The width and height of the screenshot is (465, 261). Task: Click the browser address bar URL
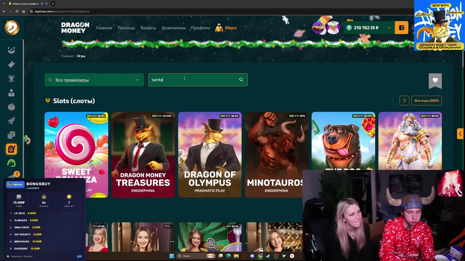coord(62,11)
